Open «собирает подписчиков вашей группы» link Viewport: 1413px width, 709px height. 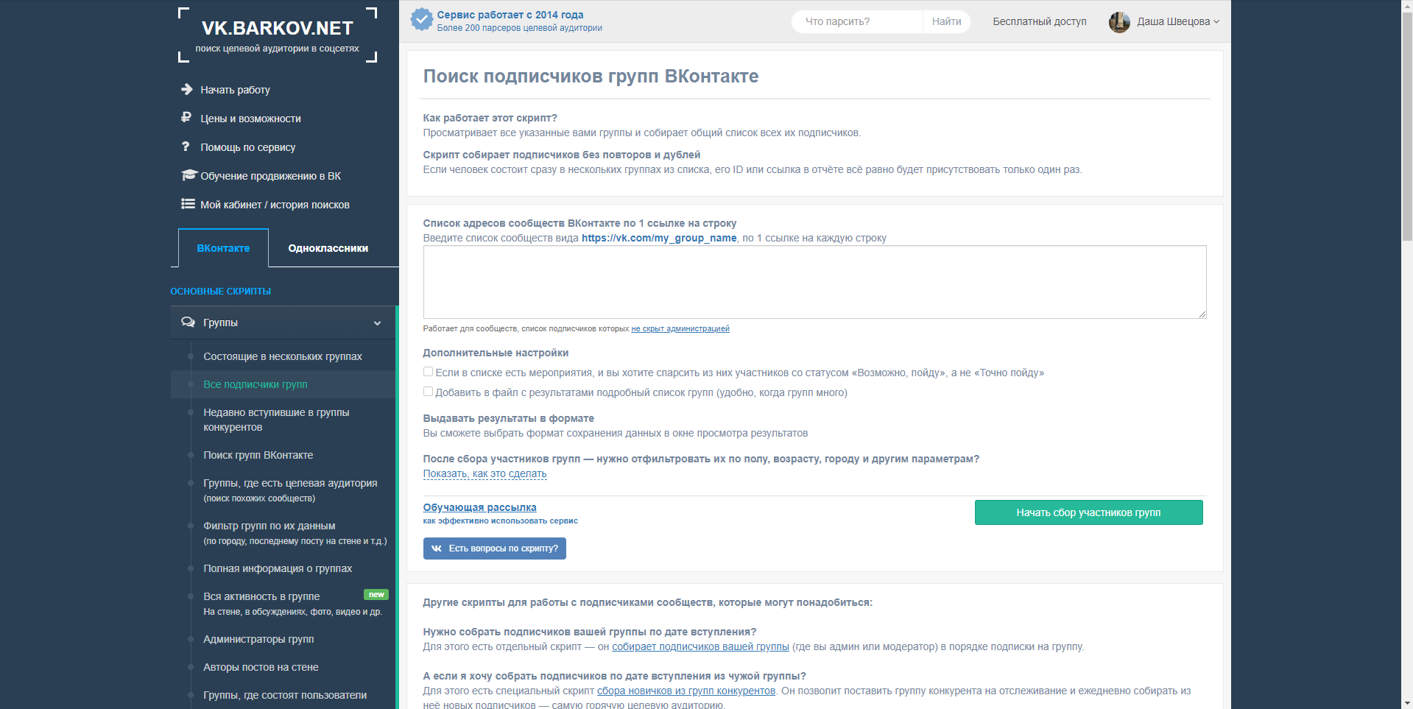(700, 646)
